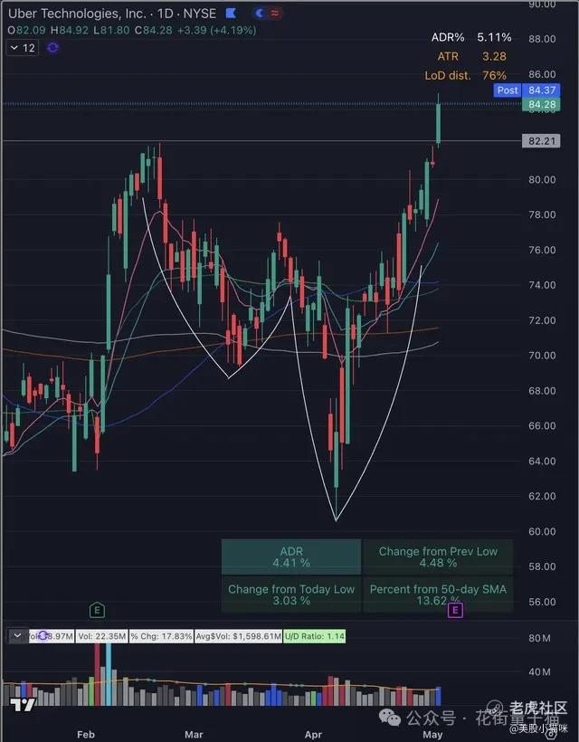Click the light blue volume bar in February
The width and height of the screenshot is (579, 742).
click(109, 674)
